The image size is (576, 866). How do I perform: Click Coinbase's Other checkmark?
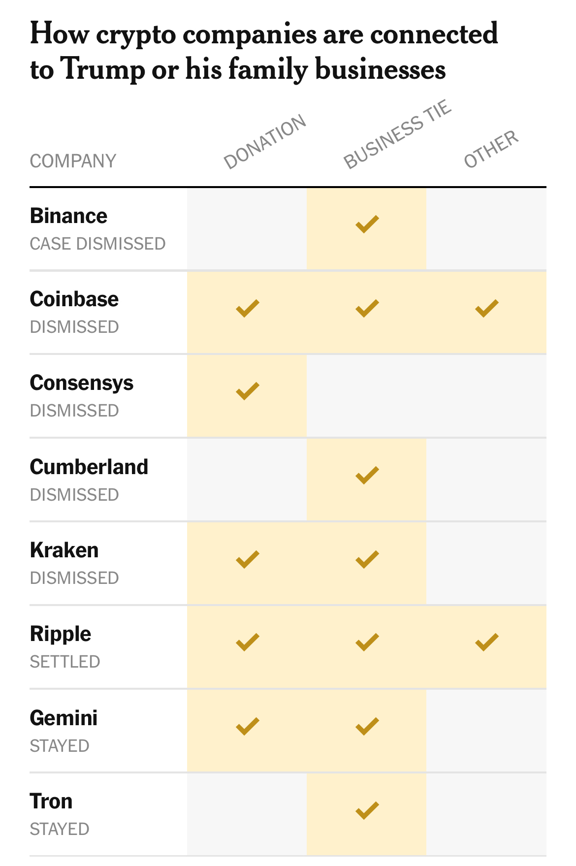point(486,308)
